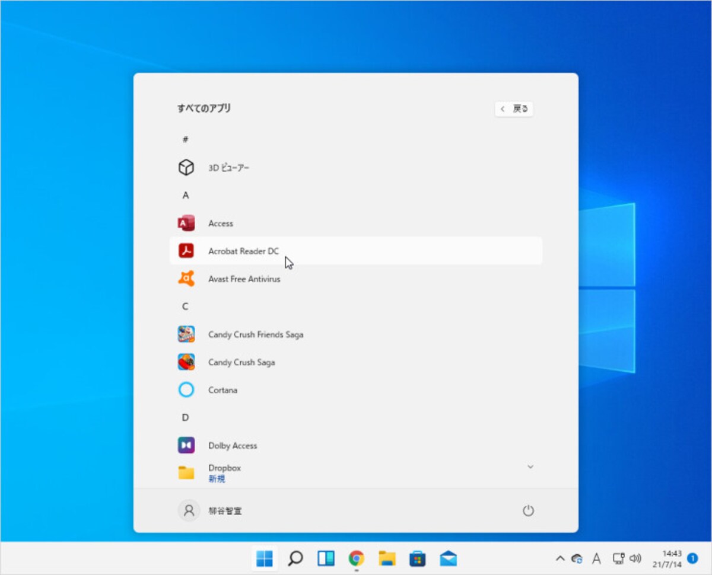Click the Dropbox yellow folder icon
Image resolution: width=712 pixels, height=575 pixels.
tap(186, 472)
